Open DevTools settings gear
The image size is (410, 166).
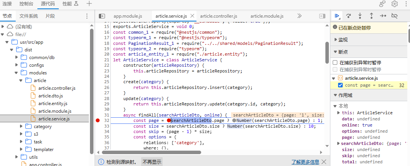[x=394, y=4]
